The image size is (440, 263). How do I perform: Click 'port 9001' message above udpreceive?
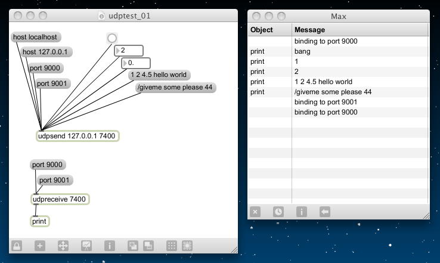coord(55,180)
